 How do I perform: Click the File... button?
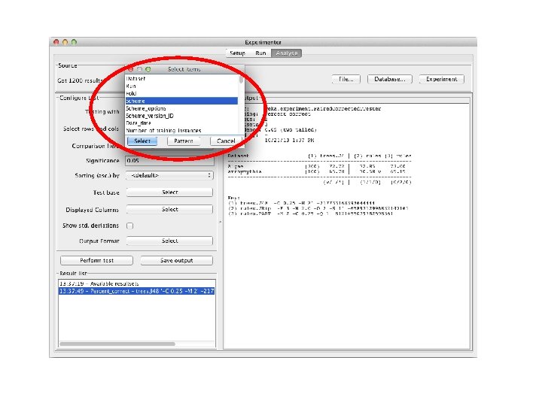click(346, 79)
